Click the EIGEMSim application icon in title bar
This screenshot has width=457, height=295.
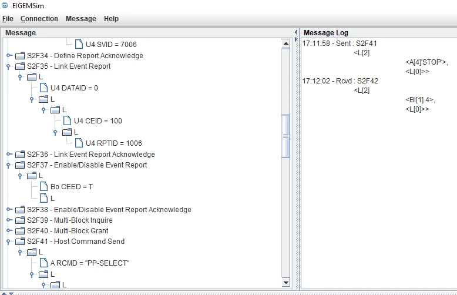(x=5, y=5)
